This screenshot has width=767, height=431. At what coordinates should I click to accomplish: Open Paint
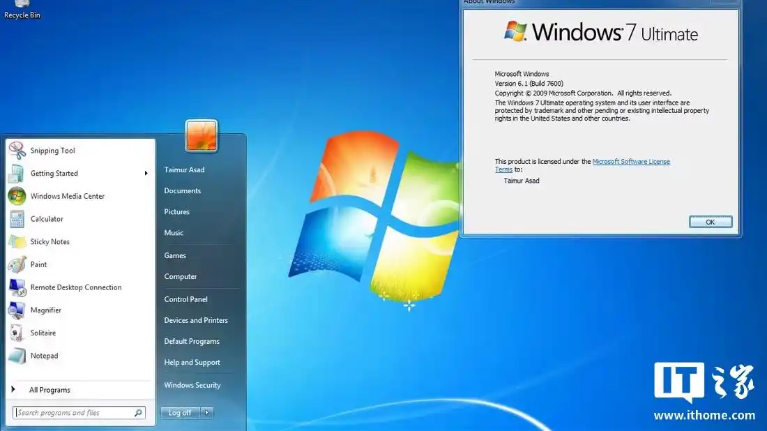[40, 264]
